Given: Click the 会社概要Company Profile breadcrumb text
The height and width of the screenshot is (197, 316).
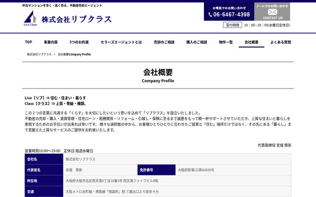Looking at the screenshot, I should [75, 54].
